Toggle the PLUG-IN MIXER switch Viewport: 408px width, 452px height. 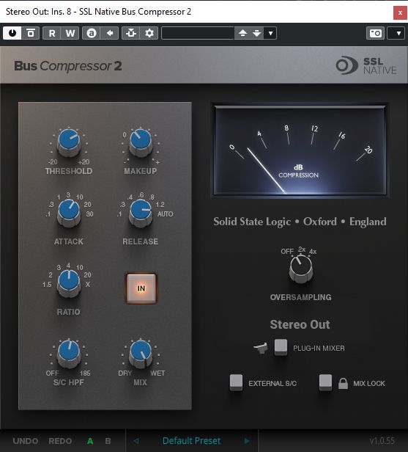click(x=281, y=347)
